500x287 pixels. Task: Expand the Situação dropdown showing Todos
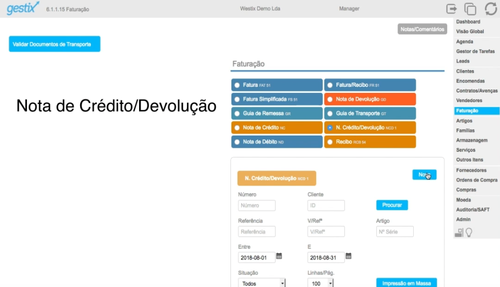[262, 283]
